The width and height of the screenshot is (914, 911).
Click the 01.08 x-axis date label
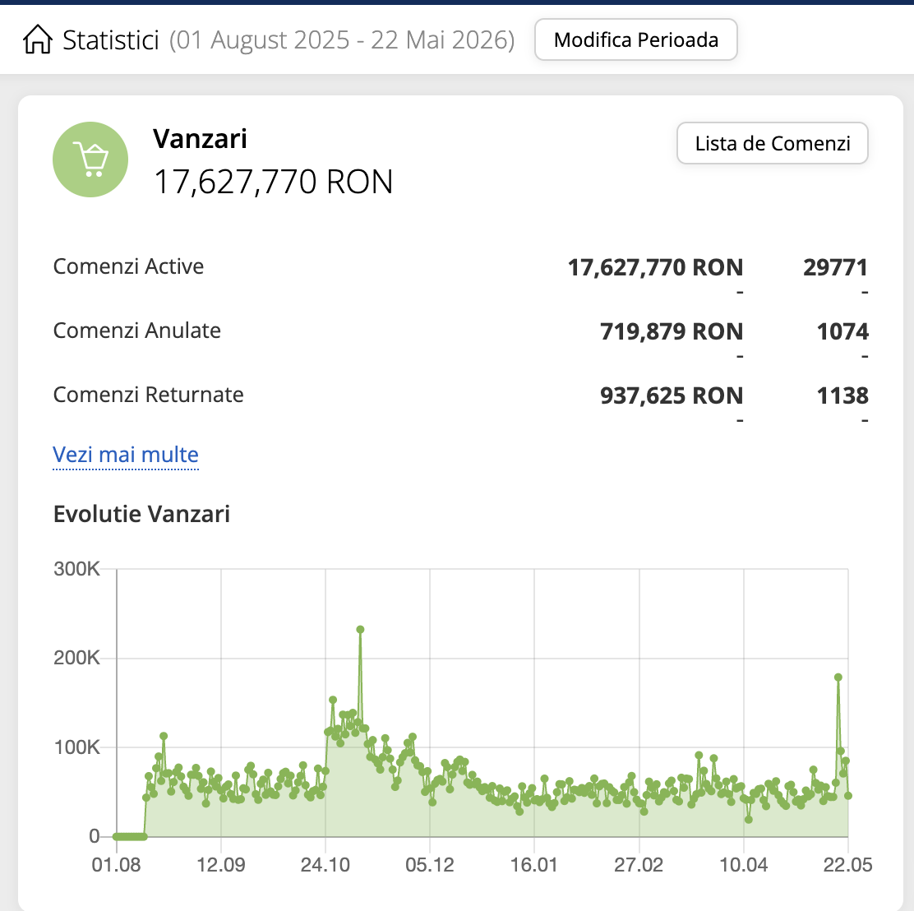[116, 864]
